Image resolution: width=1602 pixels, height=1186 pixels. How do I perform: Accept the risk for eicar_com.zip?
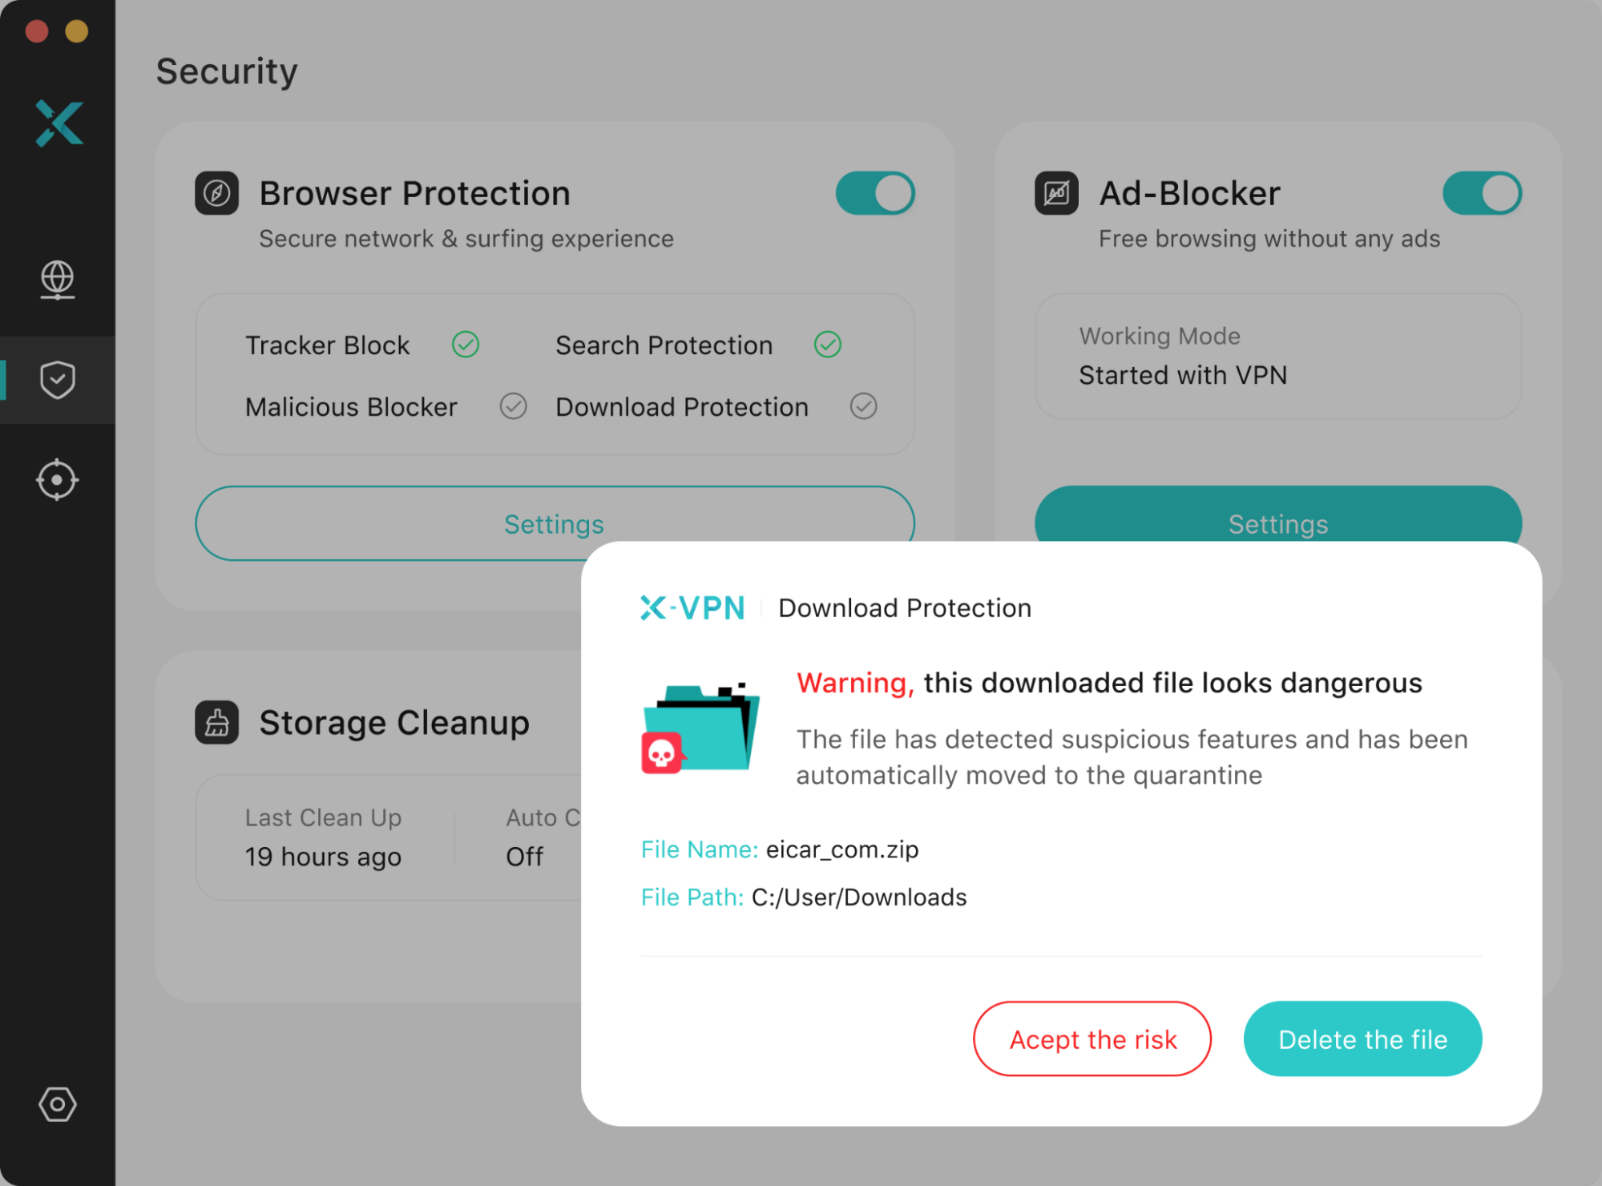coord(1092,1039)
